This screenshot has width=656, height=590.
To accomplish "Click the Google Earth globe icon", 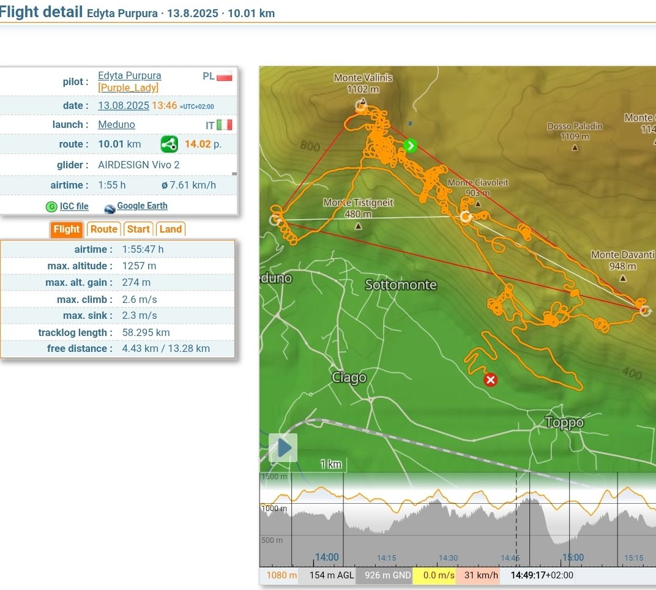I will click(x=110, y=207).
